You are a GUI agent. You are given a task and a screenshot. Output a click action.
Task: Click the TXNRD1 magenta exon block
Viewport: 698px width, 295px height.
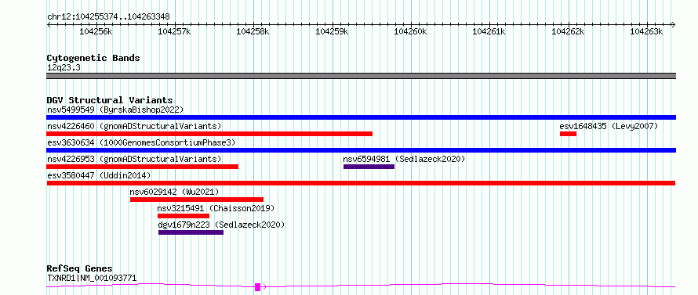tap(257, 287)
